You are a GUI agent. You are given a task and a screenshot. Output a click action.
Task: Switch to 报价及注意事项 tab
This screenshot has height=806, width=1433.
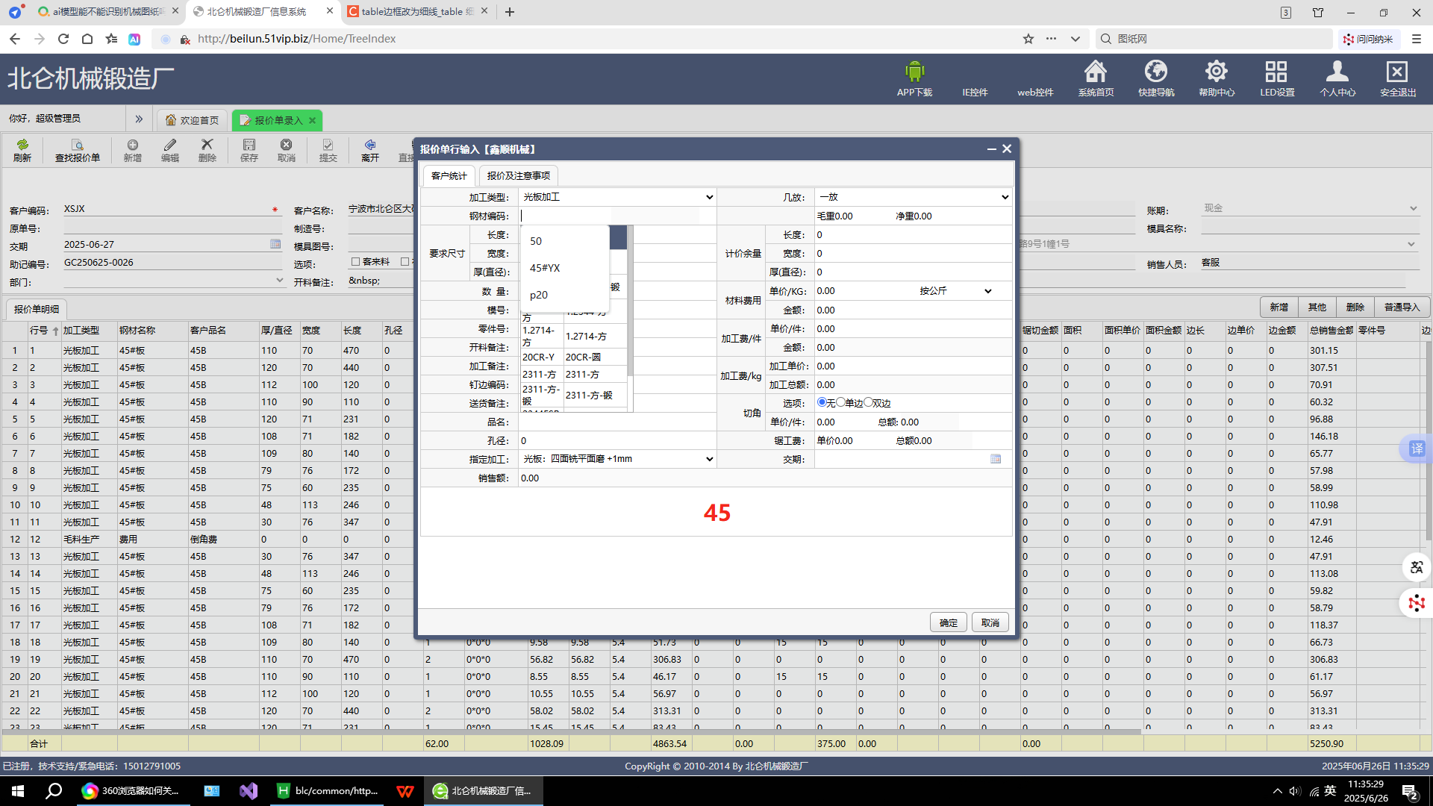tap(518, 176)
